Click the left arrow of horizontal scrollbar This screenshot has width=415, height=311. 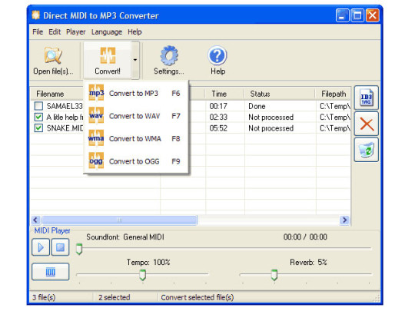click(x=35, y=220)
